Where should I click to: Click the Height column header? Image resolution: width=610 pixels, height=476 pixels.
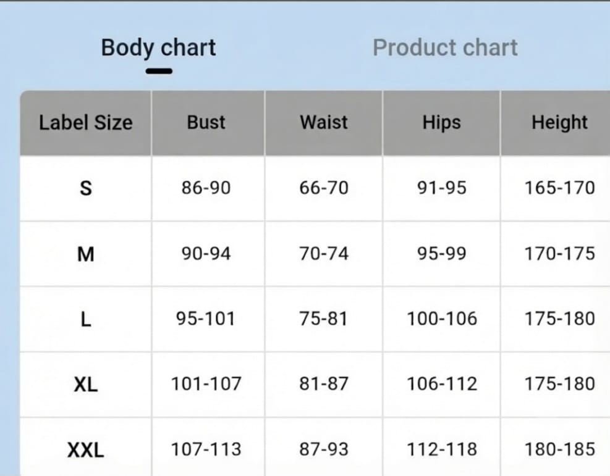tap(559, 123)
